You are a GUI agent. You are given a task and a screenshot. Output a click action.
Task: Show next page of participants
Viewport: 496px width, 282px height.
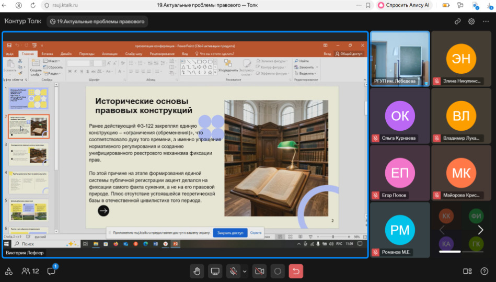click(x=480, y=230)
